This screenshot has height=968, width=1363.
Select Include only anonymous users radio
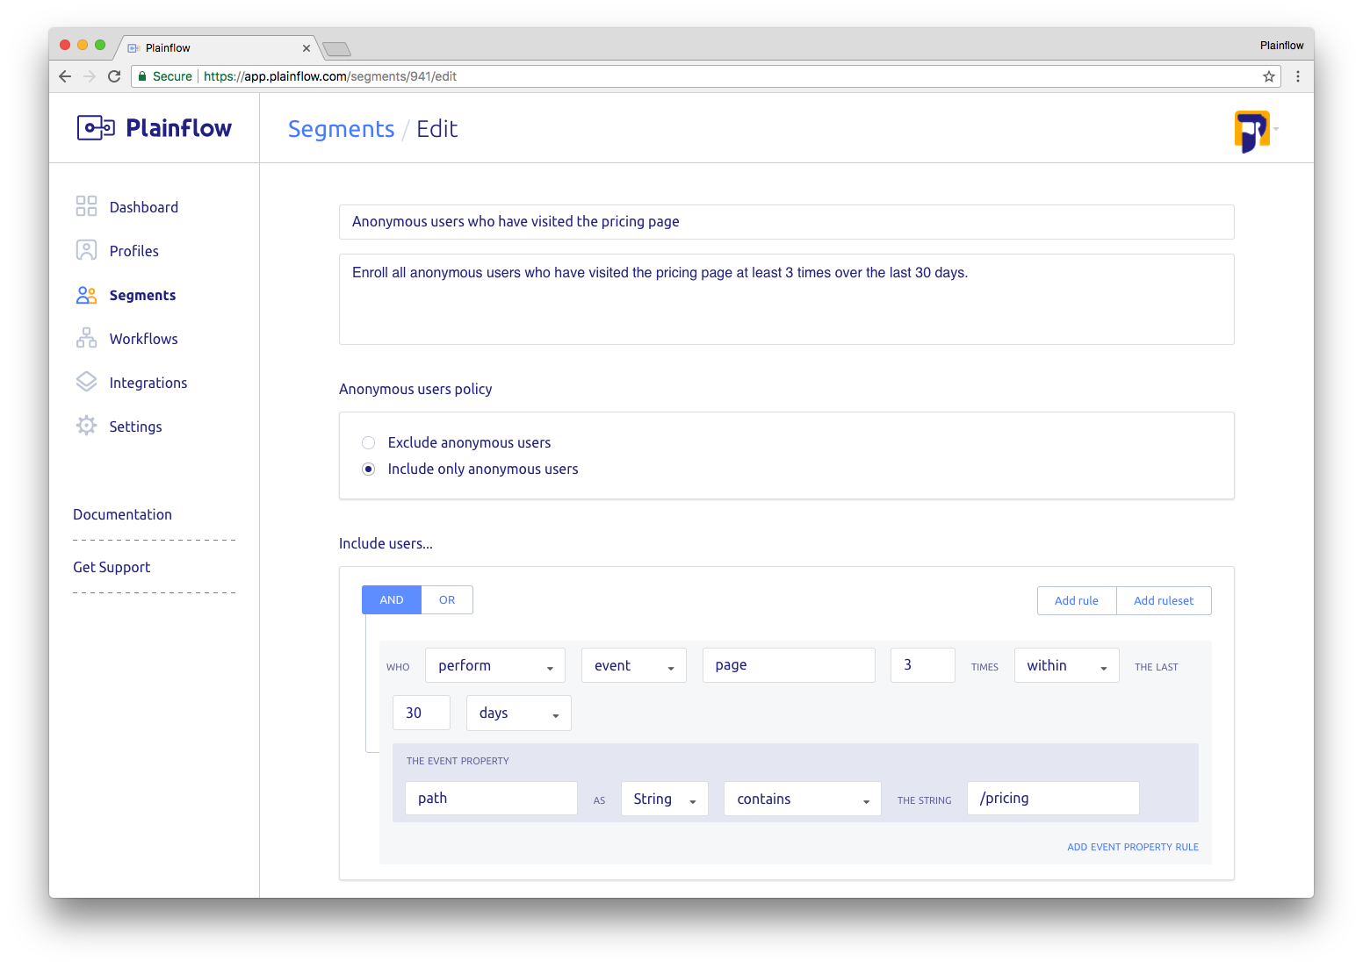[369, 469]
